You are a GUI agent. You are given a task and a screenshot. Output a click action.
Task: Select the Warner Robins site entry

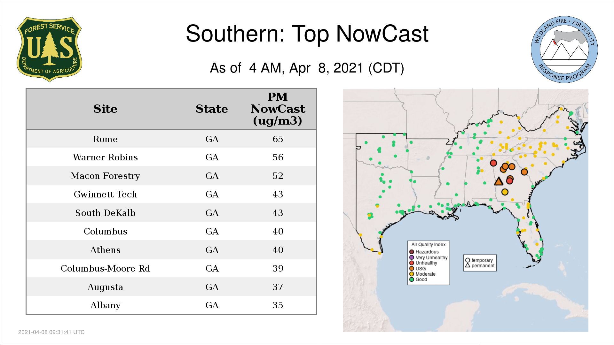105,157
